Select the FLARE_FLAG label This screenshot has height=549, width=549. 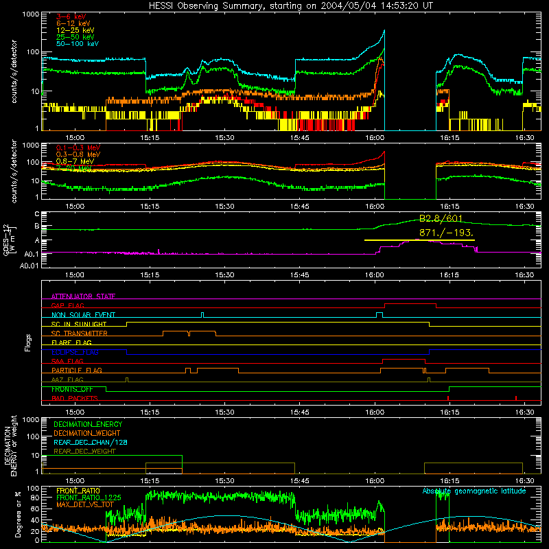tap(71, 342)
